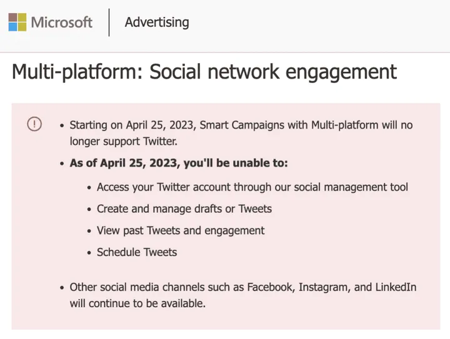Click the circled exclamation warning icon
Screen dimensions: 450x339
coord(34,124)
